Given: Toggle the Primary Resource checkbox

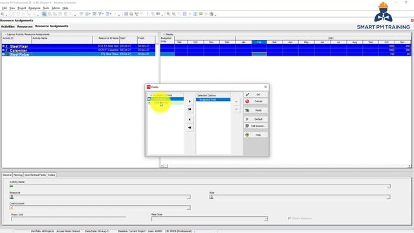Looking at the screenshot, I should pyautogui.click(x=290, y=219).
